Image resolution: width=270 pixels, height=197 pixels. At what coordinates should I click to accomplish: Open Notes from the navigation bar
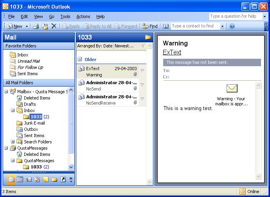click(46, 179)
